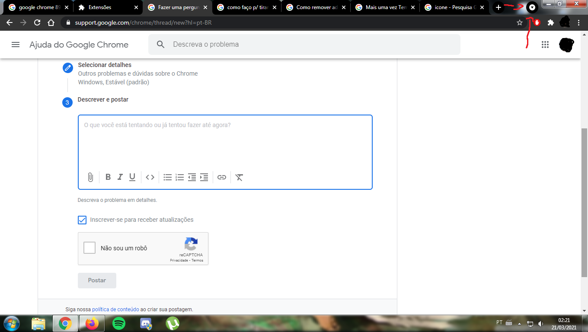
Task: Go back to the previous page
Action: (10, 22)
